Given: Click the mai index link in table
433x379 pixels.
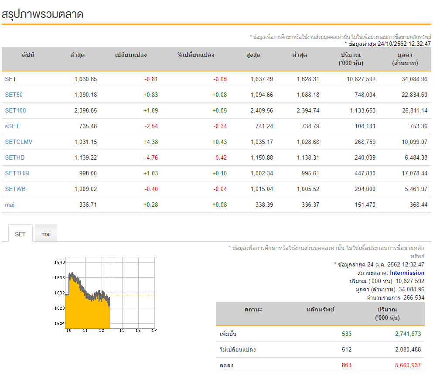Looking at the screenshot, I should [x=10, y=205].
